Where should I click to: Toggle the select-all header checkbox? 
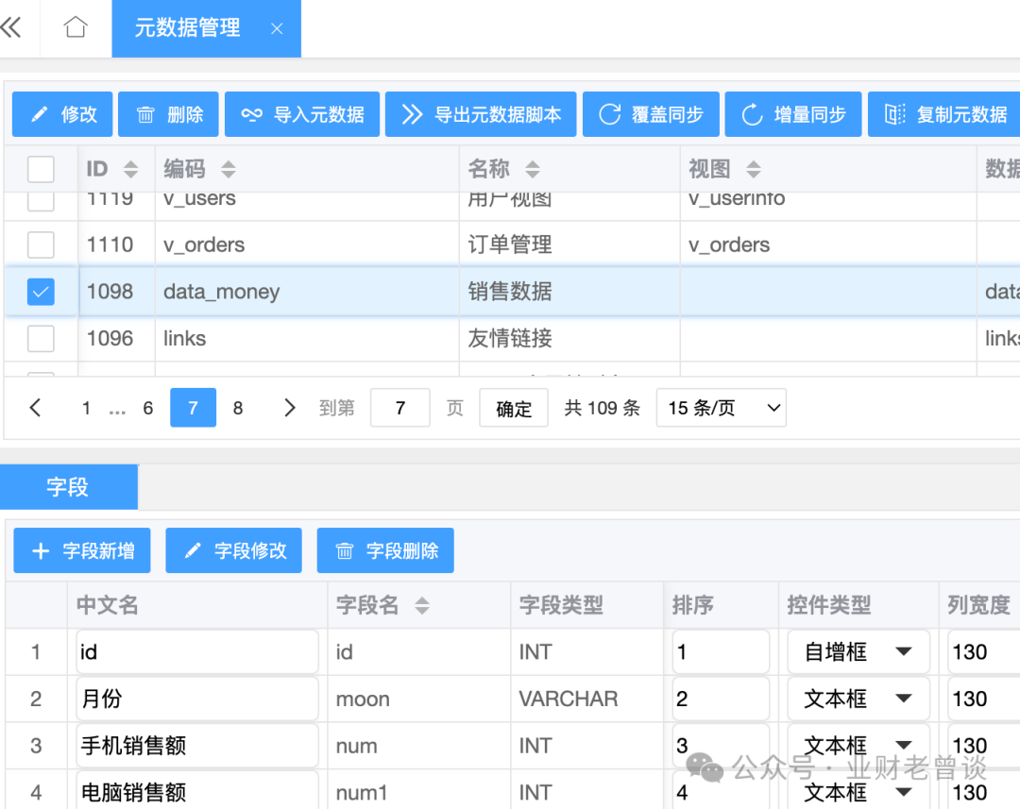(x=41, y=169)
